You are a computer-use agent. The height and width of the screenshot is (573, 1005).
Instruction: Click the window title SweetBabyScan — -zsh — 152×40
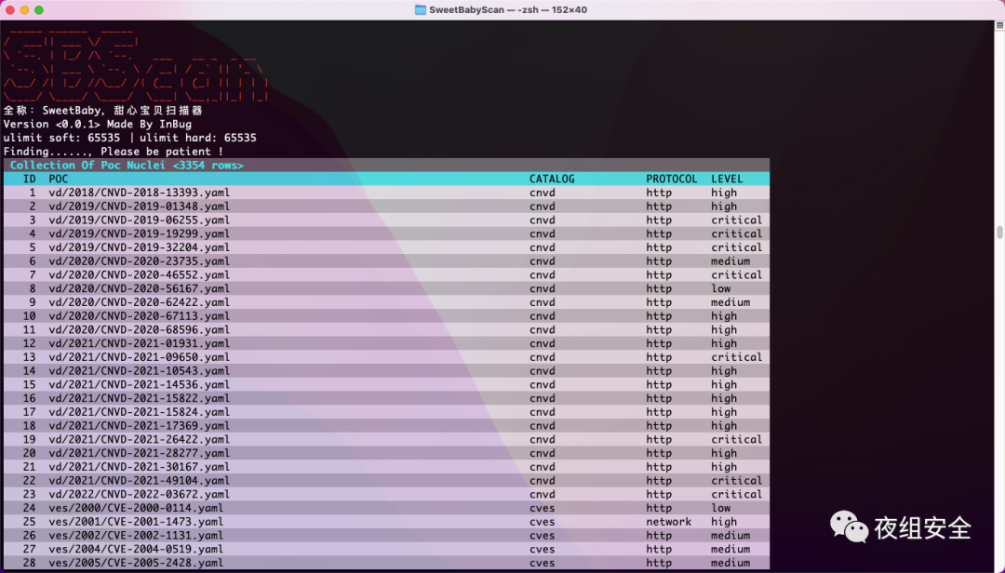pos(508,9)
